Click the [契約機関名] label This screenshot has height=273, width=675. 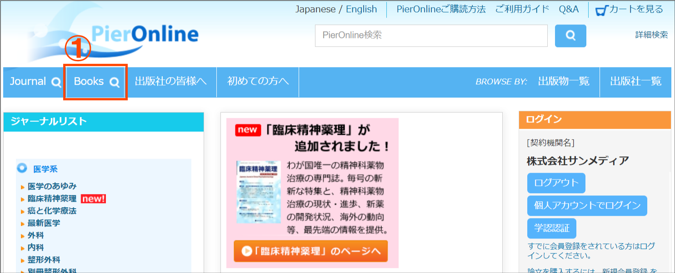(550, 143)
